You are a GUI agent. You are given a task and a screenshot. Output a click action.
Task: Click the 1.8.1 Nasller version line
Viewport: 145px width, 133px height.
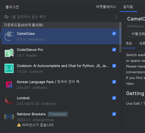tap(27, 56)
